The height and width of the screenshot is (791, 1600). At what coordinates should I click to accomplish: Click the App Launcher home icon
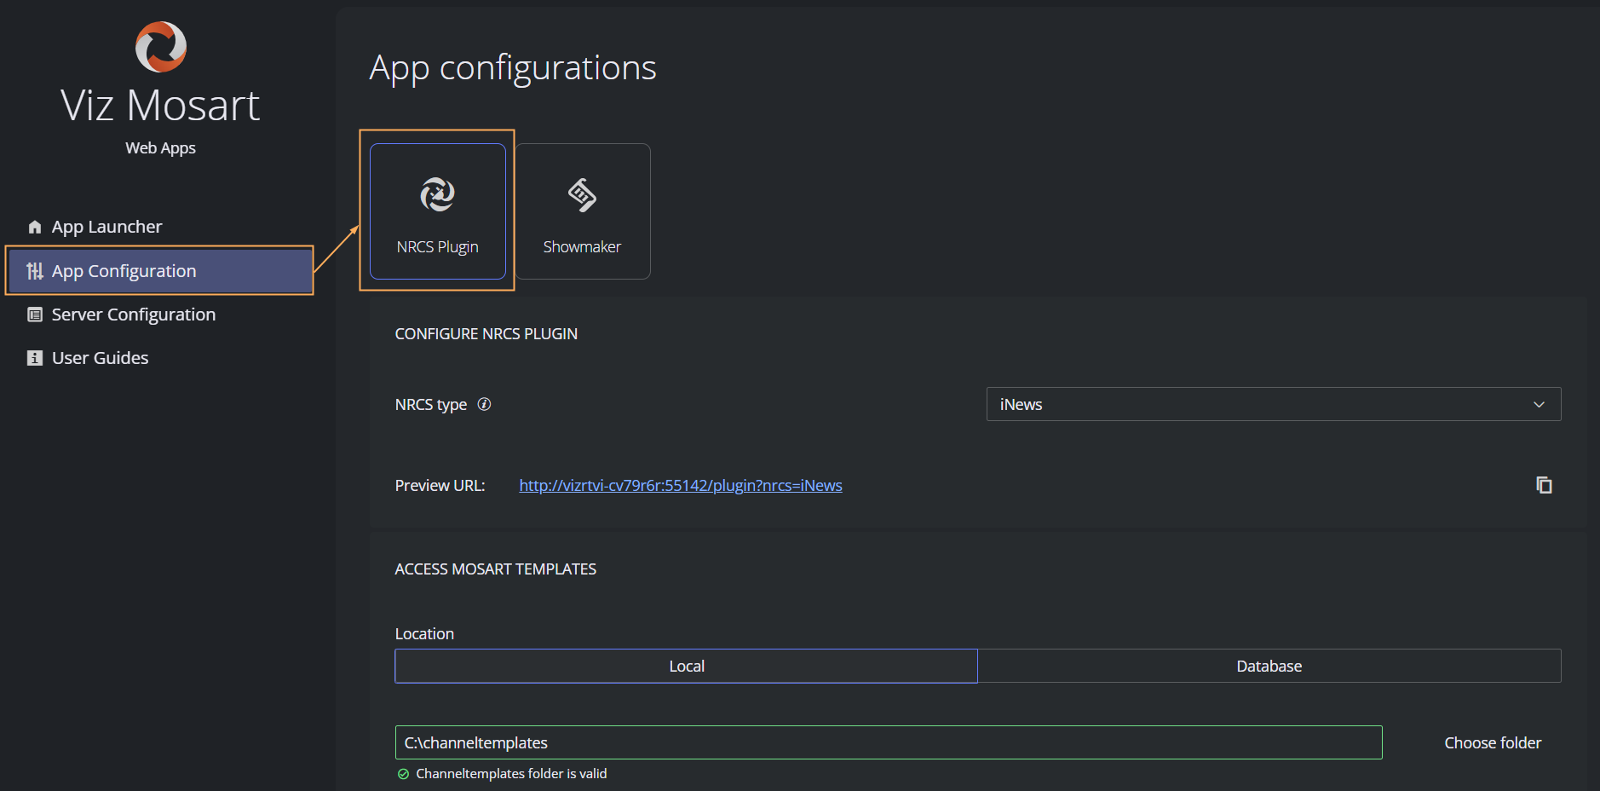[x=35, y=227]
